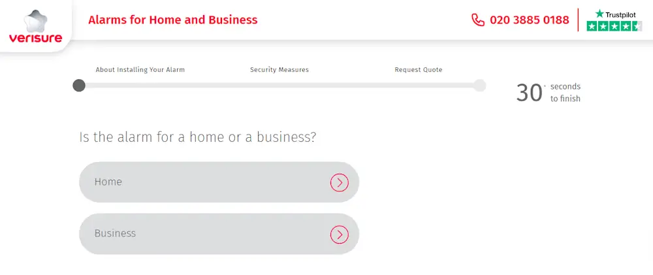Go to Request Quote step
Image resolution: width=653 pixels, height=275 pixels.
(x=419, y=70)
